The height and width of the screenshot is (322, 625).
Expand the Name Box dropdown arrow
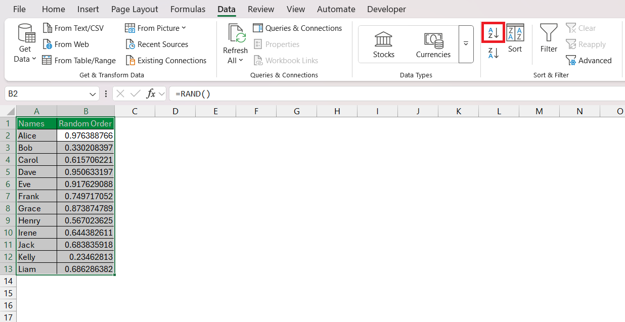tap(93, 94)
